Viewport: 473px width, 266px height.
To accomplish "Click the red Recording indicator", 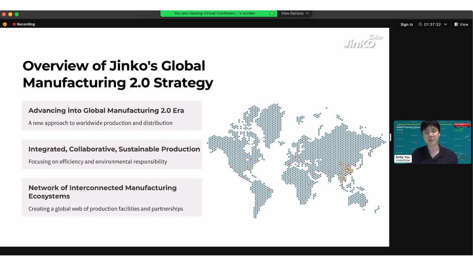I will point(24,25).
